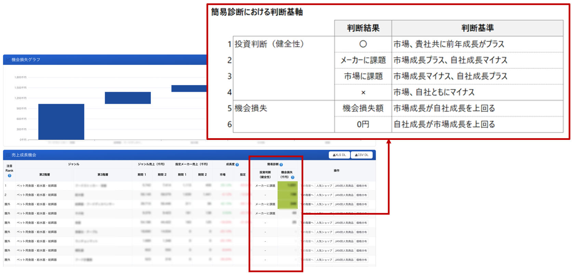Open 人気ショップ for the Rank 1 row

324,186
